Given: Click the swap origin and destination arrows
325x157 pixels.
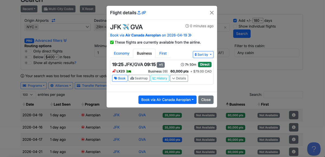Looking at the screenshot, I should point(53,20).
